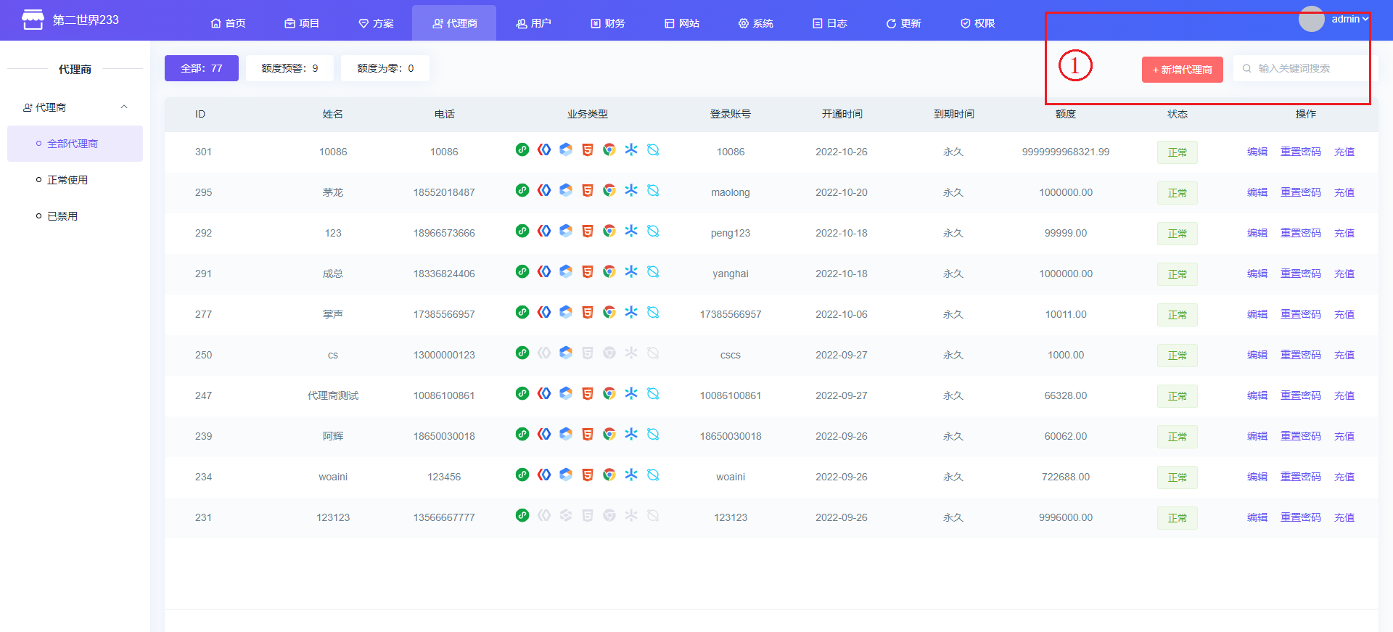This screenshot has height=632, width=1393.
Task: Click the blue hexagon icon in cscs row
Action: [x=566, y=353]
